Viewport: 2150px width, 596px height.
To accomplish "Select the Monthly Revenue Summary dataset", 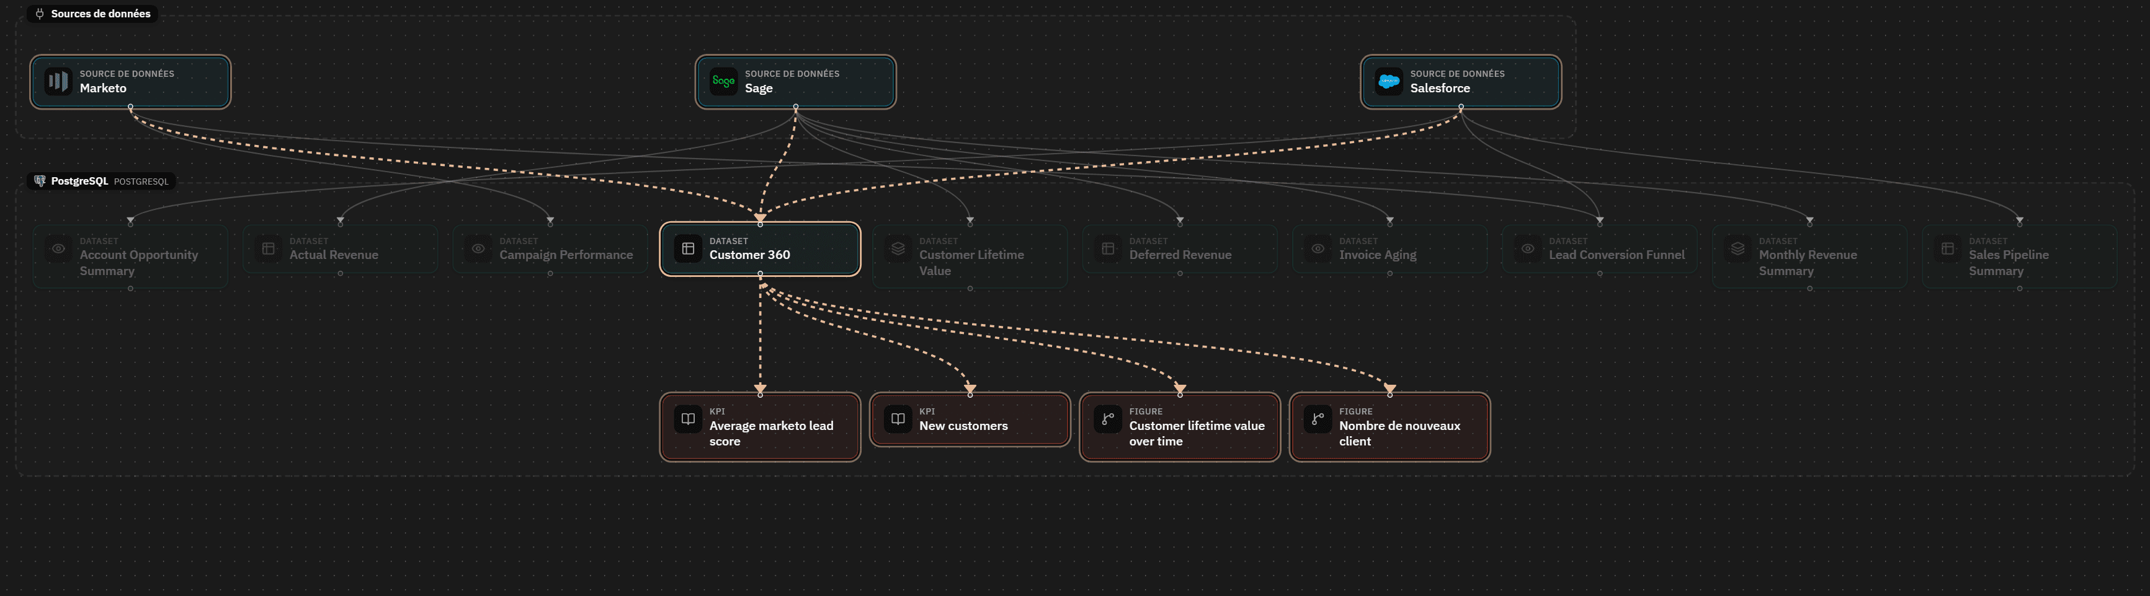I will point(1809,256).
